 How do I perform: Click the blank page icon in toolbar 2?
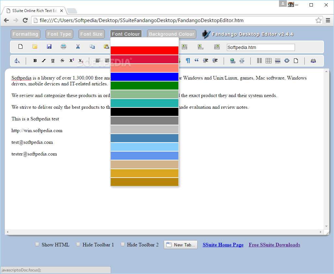pyautogui.click(x=296, y=61)
